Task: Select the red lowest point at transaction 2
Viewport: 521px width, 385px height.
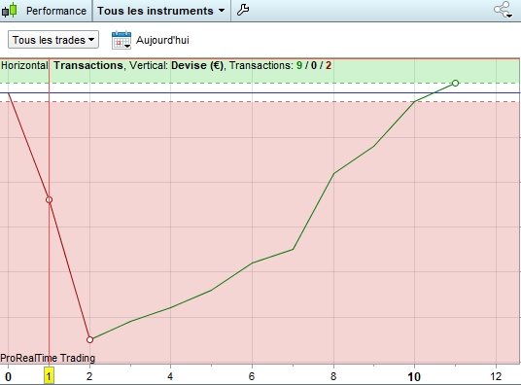Action: point(89,339)
